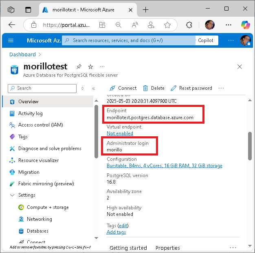This screenshot has width=255, height=253.
Task: Select administrator login value morillo
Action: 114,150
